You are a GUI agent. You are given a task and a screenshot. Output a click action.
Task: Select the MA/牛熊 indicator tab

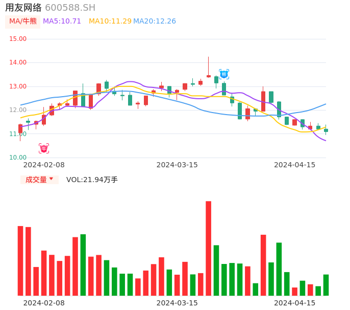click(23, 21)
